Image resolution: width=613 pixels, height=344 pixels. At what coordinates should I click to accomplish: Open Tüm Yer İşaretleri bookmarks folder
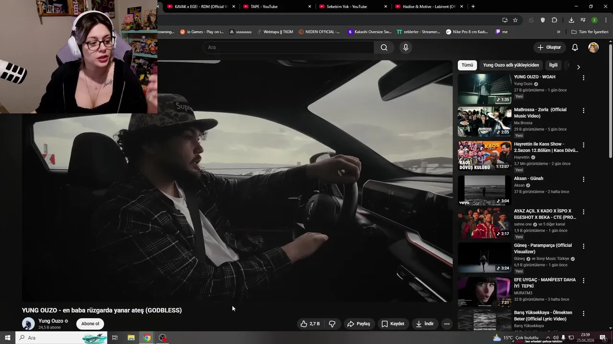590,32
